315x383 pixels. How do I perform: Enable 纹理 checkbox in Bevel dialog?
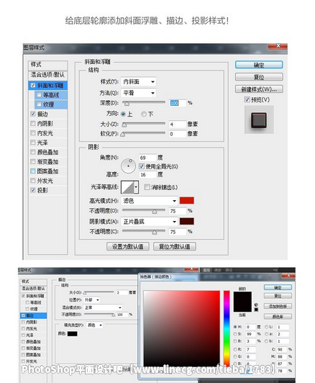coord(39,104)
